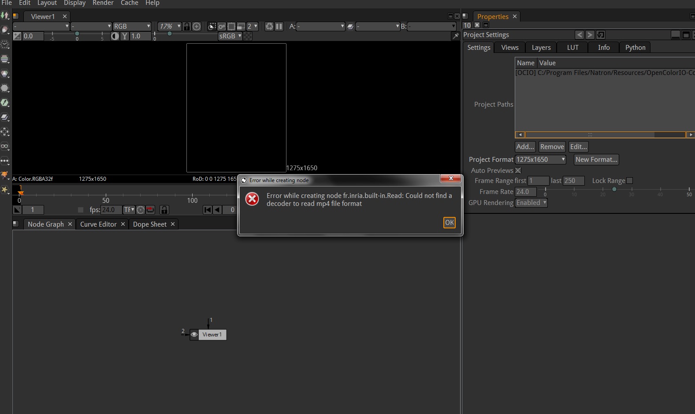
Task: Click the timeline lock icon
Action: point(164,210)
